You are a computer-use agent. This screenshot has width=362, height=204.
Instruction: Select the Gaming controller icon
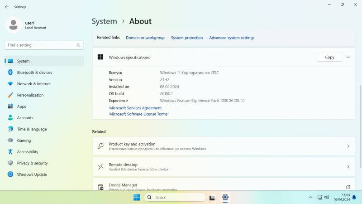tap(10, 141)
